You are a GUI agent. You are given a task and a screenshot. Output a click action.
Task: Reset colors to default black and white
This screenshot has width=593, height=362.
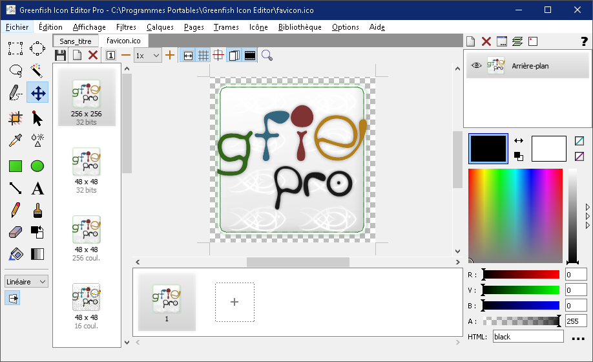pos(519,156)
